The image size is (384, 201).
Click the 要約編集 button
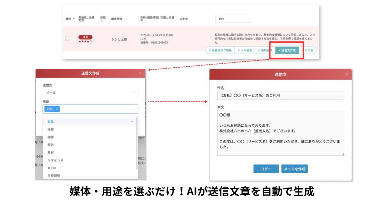point(265,50)
